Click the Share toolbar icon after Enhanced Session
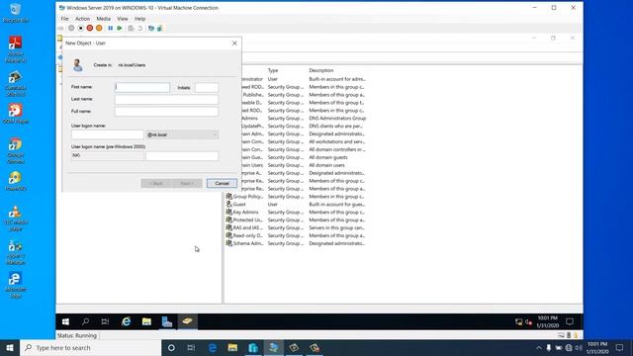Viewport: 633px width, 356px height. pos(160,29)
